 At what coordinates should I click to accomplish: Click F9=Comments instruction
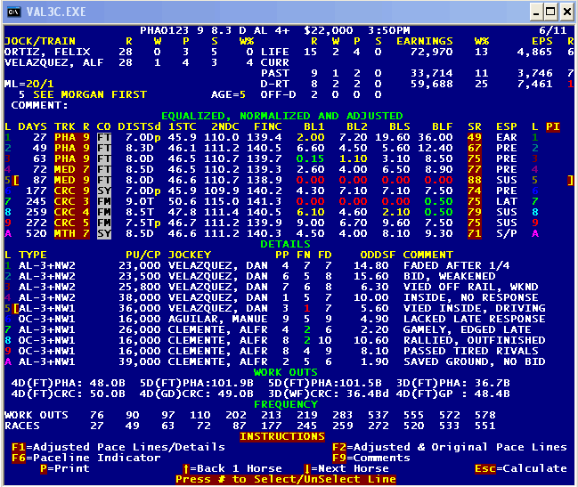point(371,458)
